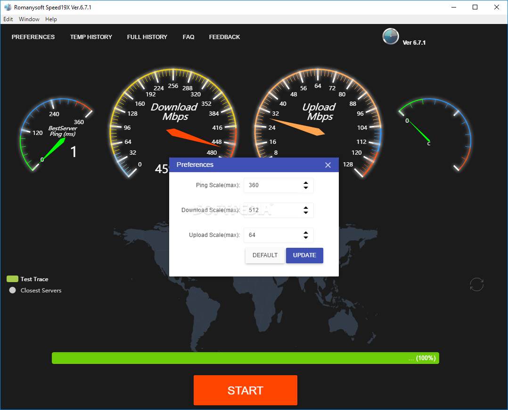Click the Ping Scale value field showing 360
This screenshot has width=508, height=410.
coord(279,185)
